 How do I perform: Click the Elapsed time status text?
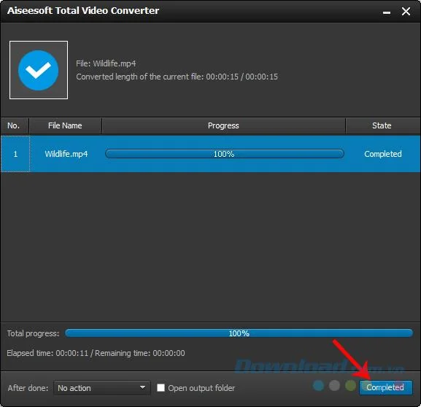click(96, 353)
